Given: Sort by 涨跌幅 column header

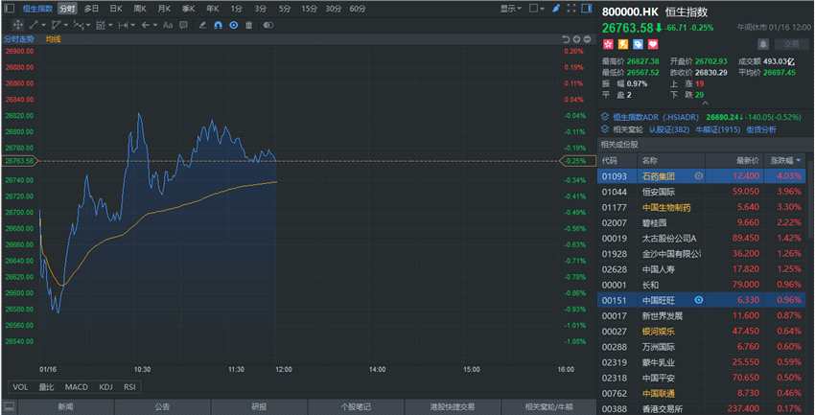Looking at the screenshot, I should [x=785, y=160].
